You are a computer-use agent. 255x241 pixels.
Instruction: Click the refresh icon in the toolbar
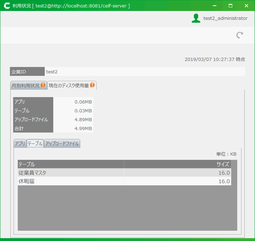(x=240, y=35)
